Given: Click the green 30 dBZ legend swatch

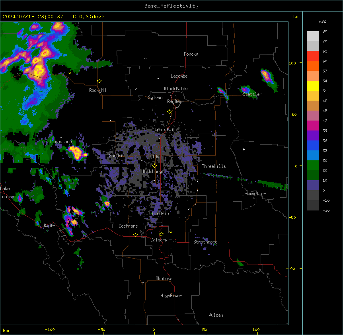Looking at the screenshot, I should [313, 166].
